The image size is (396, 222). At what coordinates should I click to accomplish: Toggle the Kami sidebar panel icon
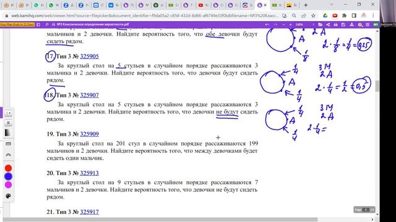coord(38,25)
